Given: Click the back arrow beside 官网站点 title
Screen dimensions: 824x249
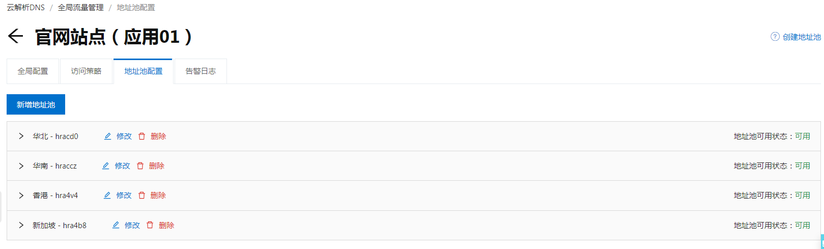Looking at the screenshot, I should 15,36.
